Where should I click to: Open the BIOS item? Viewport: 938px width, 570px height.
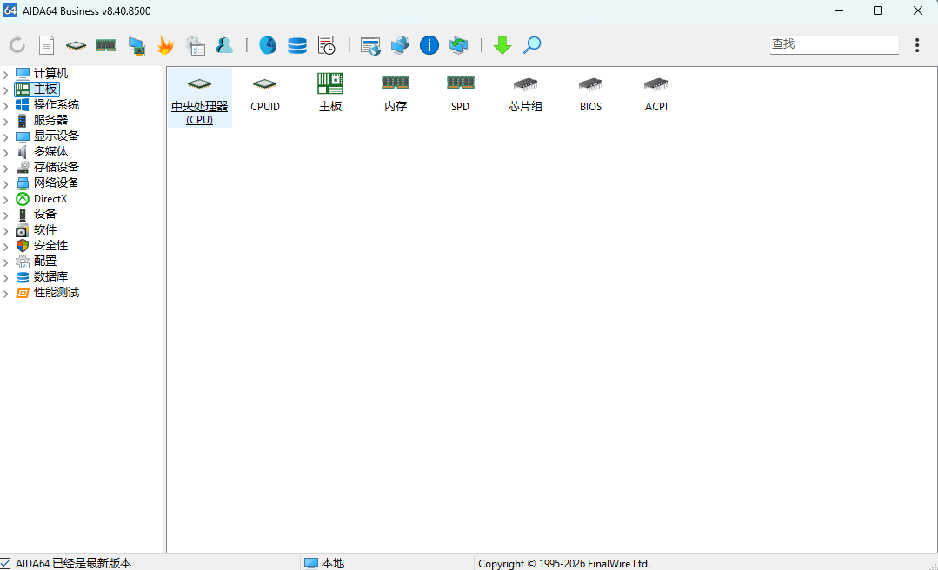tap(590, 95)
